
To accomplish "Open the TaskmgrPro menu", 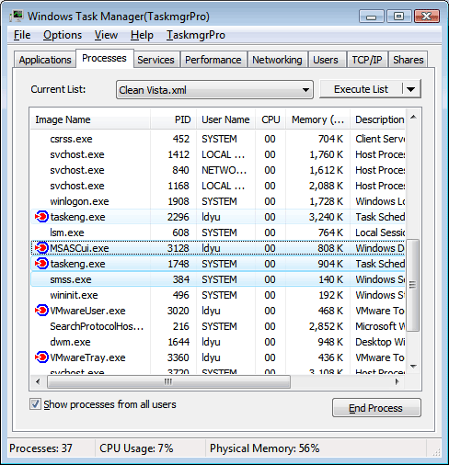I will pyautogui.click(x=196, y=35).
